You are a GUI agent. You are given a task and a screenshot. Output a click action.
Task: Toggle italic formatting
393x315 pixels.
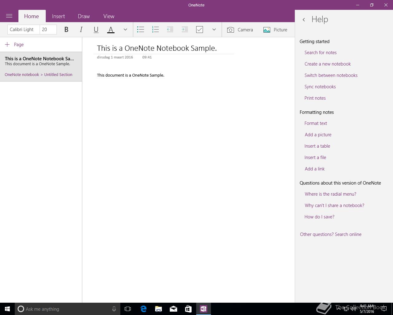[81, 30]
